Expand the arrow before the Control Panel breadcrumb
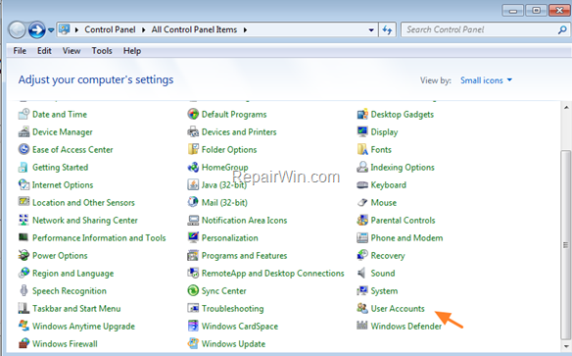Screen dimensions: 572x356 (x=76, y=30)
